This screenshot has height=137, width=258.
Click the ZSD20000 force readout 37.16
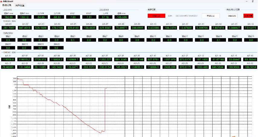click(105, 17)
